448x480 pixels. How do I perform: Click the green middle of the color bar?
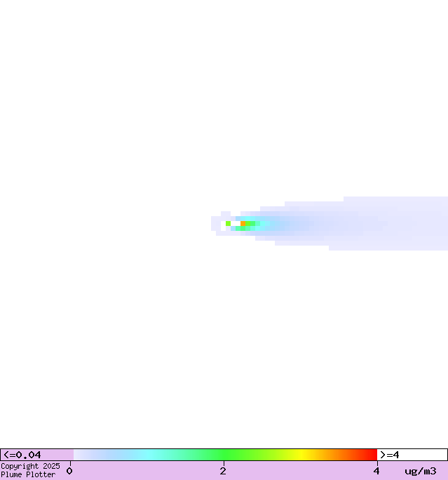(x=224, y=455)
